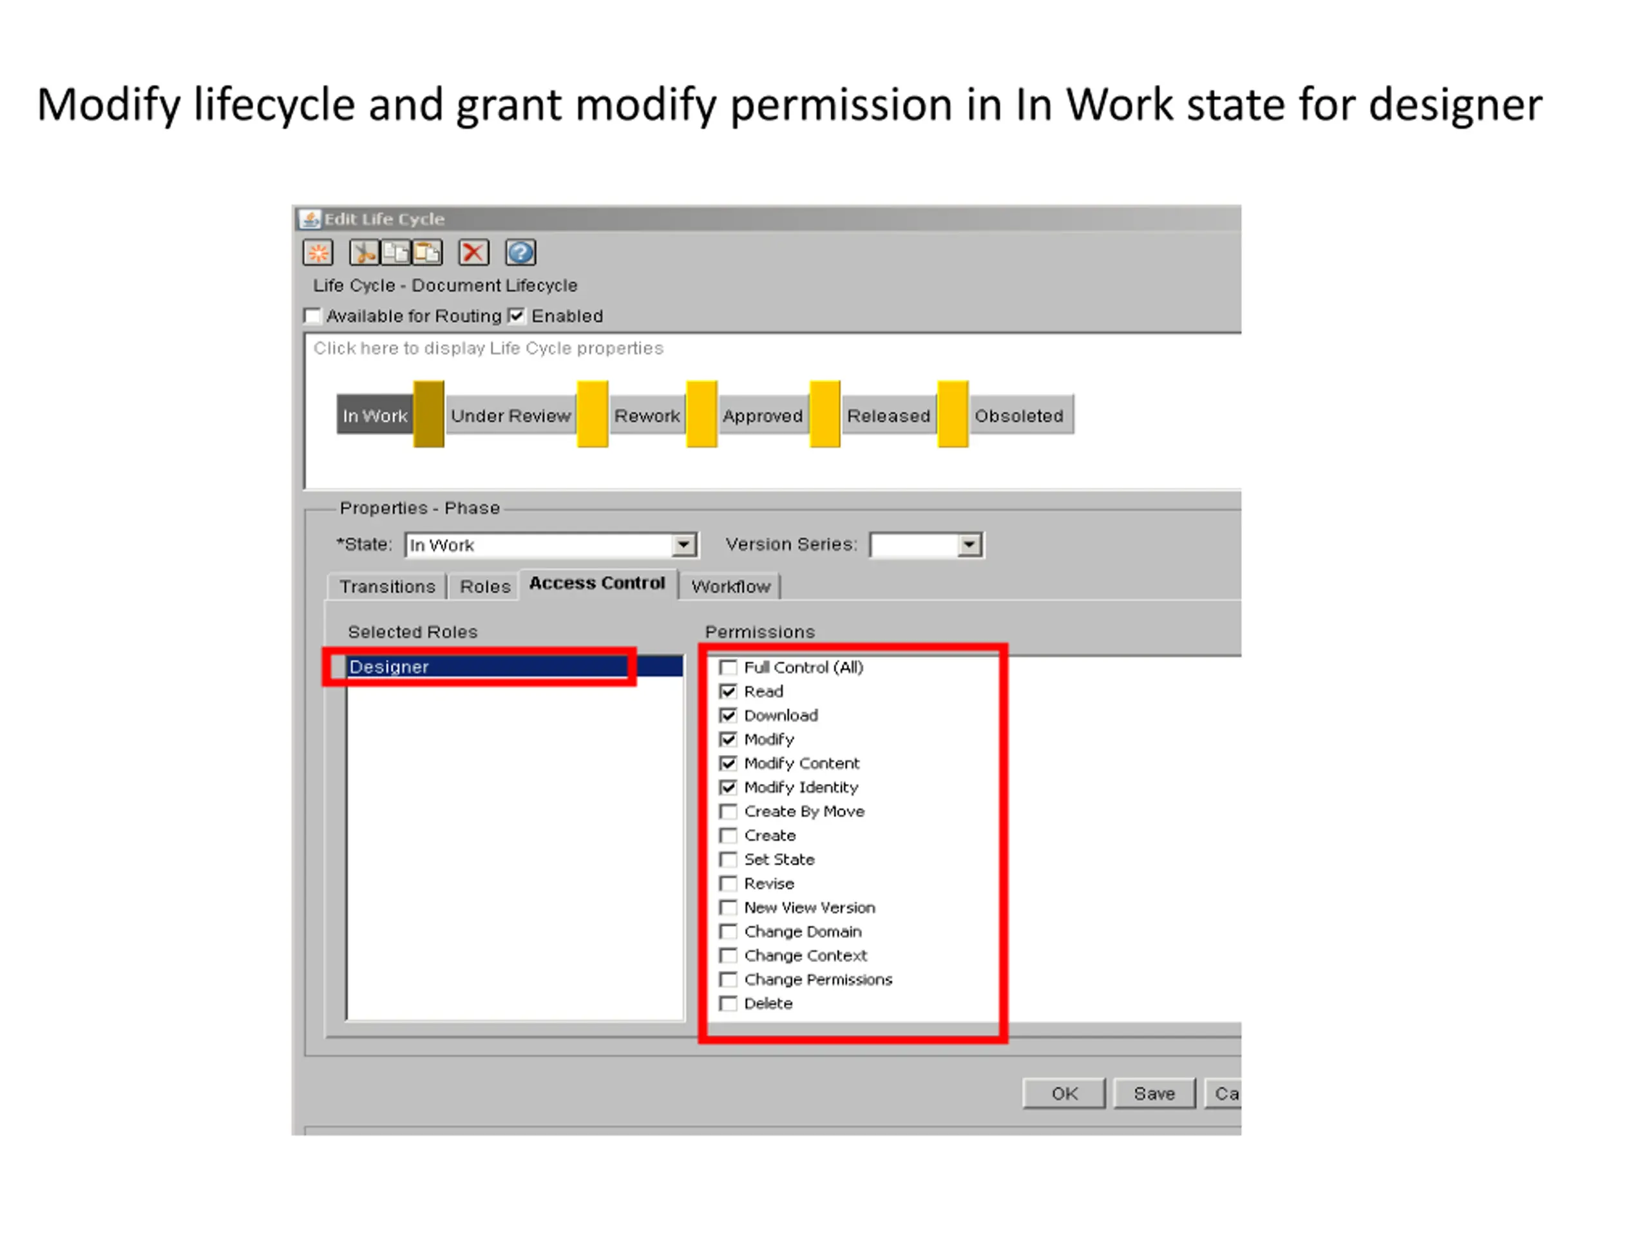Uncheck the Read permission
This screenshot has width=1649, height=1237.
[729, 691]
